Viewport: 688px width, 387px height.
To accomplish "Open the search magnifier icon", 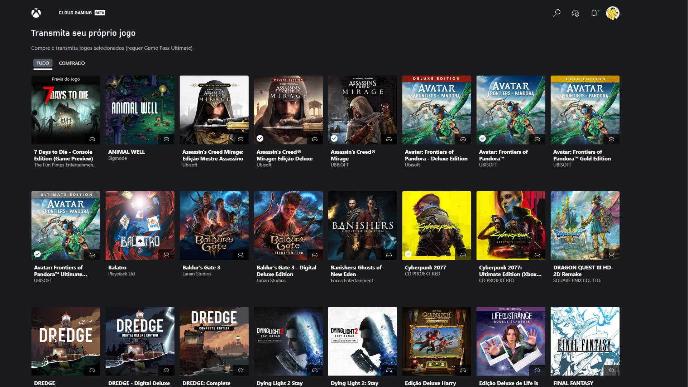I will click(556, 13).
